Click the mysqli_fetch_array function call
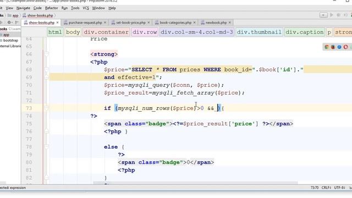The height and width of the screenshot is (198, 352). [x=183, y=93]
